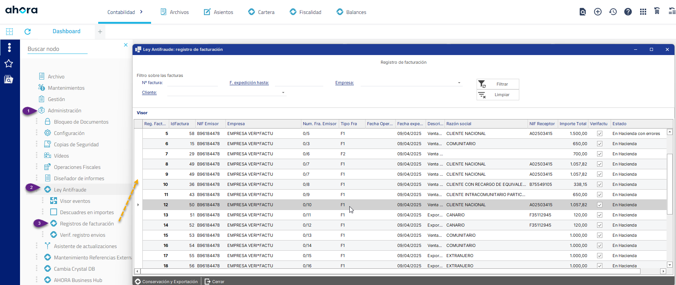Click the F. expedición hasta link label
The image size is (676, 285).
(x=249, y=83)
